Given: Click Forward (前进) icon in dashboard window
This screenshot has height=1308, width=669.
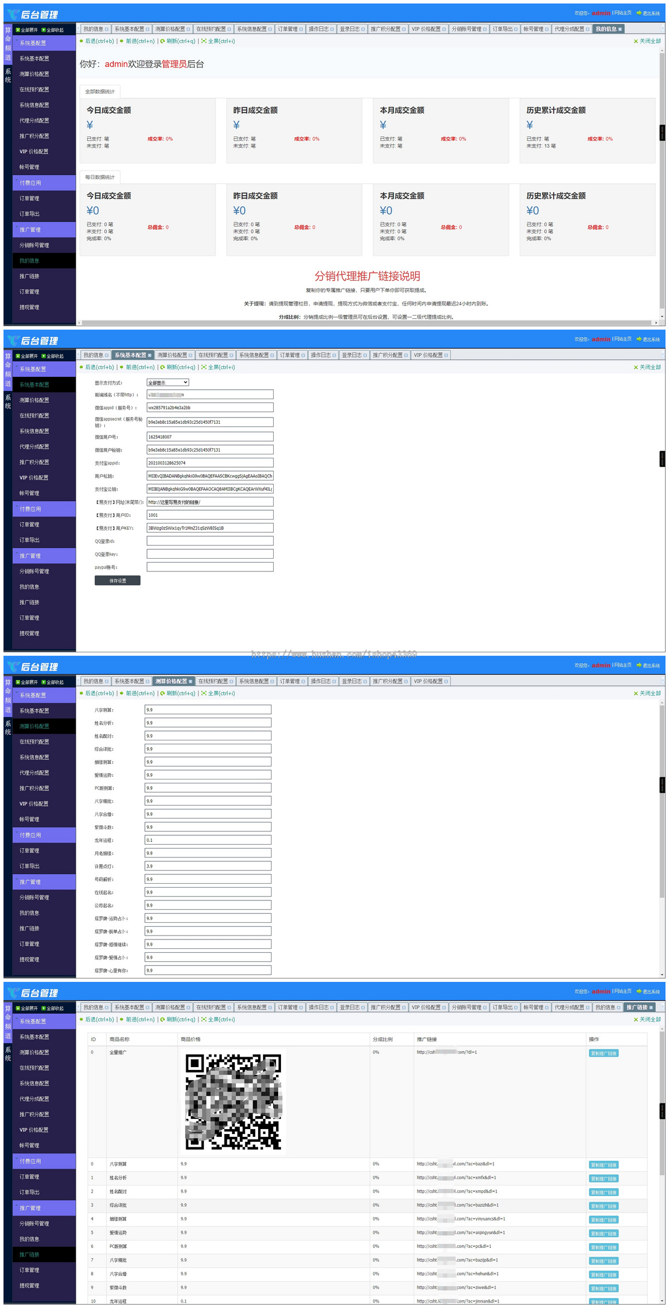Looking at the screenshot, I should pos(122,41).
